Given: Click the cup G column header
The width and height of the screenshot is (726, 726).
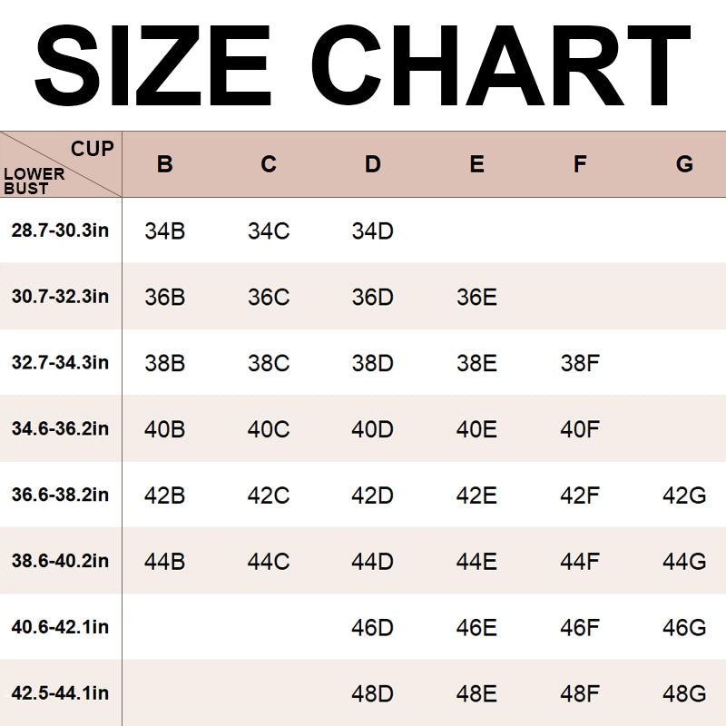Looking at the screenshot, I should pos(685,164).
